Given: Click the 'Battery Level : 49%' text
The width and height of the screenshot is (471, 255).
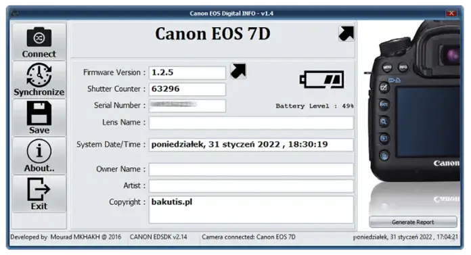Looking at the screenshot, I should click(x=315, y=106).
